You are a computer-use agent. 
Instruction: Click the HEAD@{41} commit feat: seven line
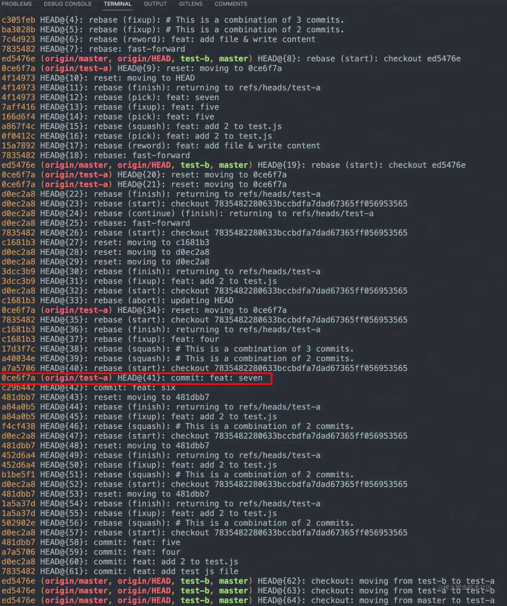[132, 378]
